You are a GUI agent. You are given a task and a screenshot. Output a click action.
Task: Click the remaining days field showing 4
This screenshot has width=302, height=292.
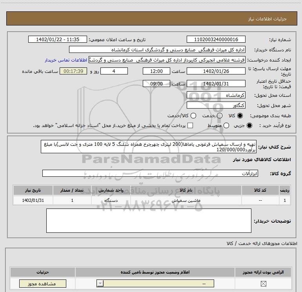tap(114, 71)
